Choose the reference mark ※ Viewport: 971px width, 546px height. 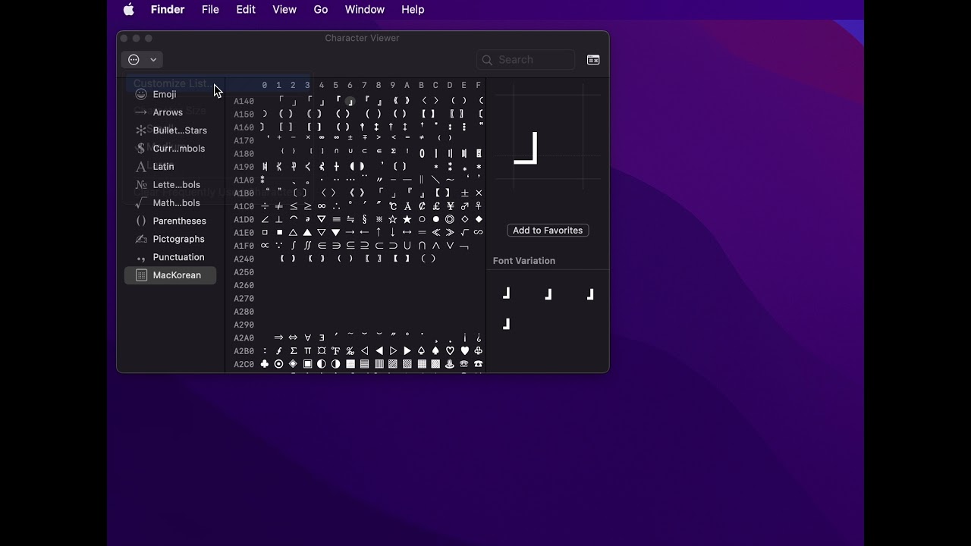(379, 219)
